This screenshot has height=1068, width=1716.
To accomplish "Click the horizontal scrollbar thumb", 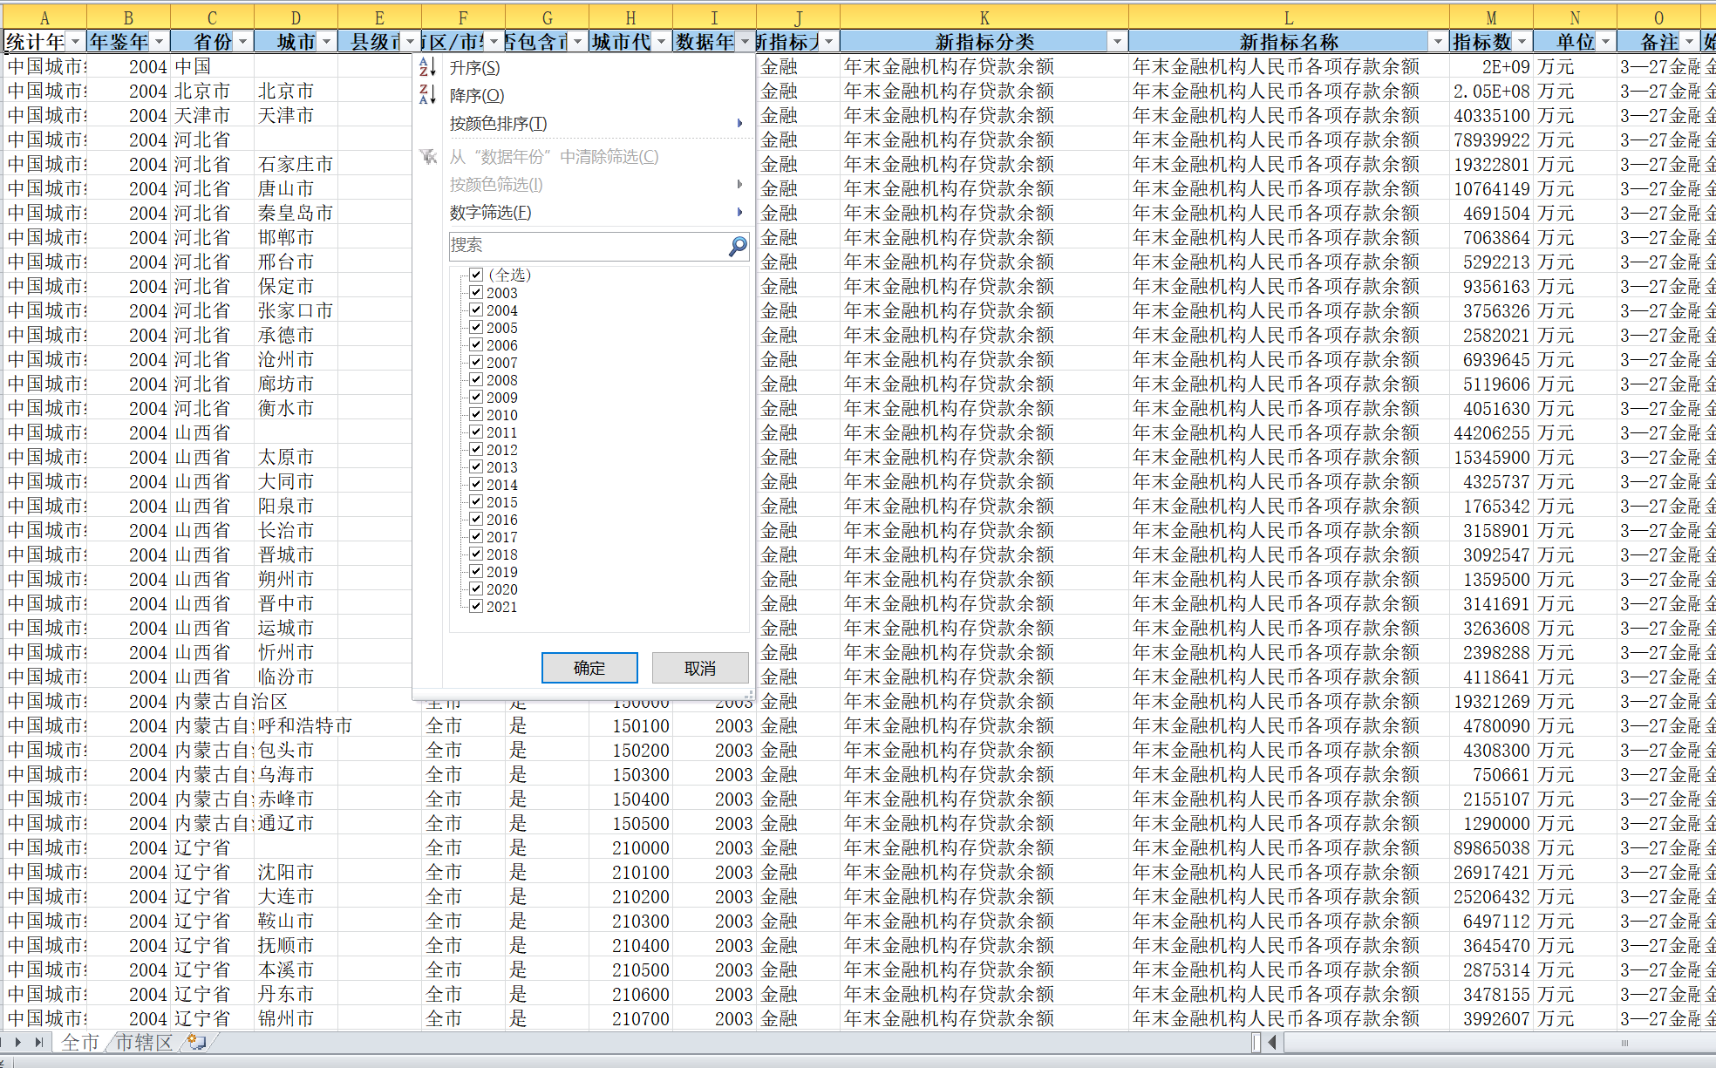I will pyautogui.click(x=1624, y=1042).
